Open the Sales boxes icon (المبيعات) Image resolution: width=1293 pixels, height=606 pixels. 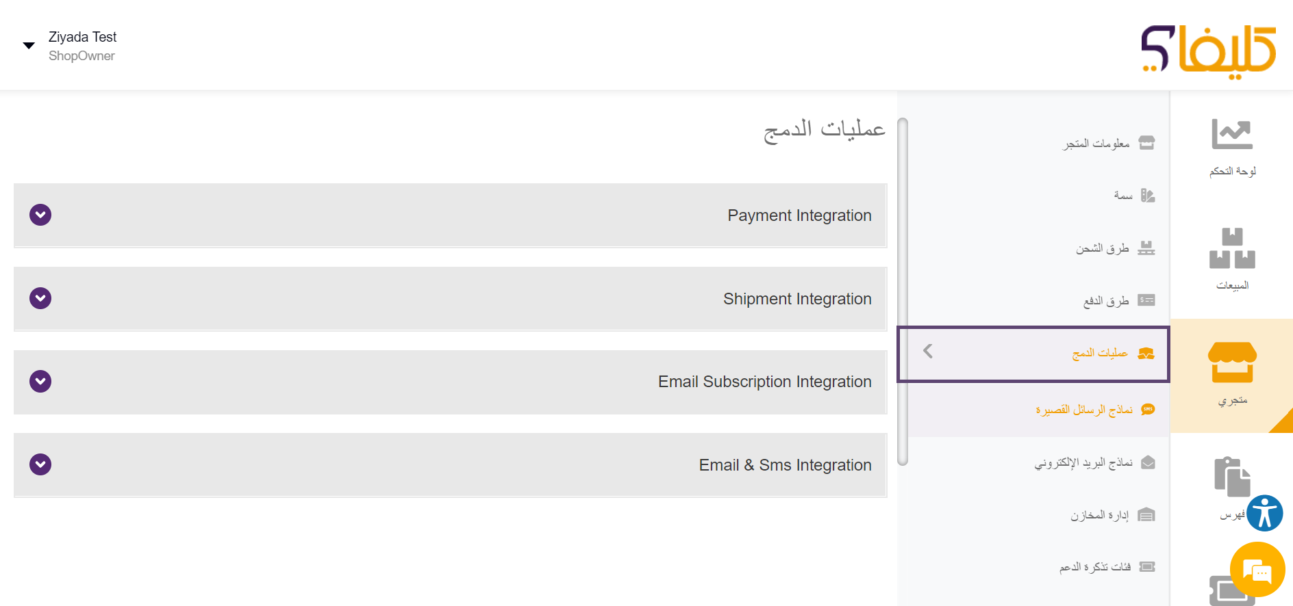(x=1232, y=248)
